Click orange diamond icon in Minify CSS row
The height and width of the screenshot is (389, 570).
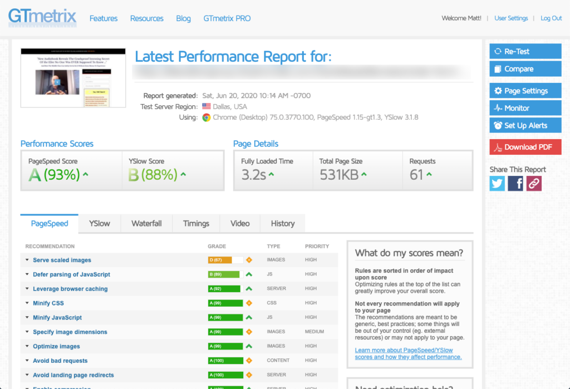[249, 303]
